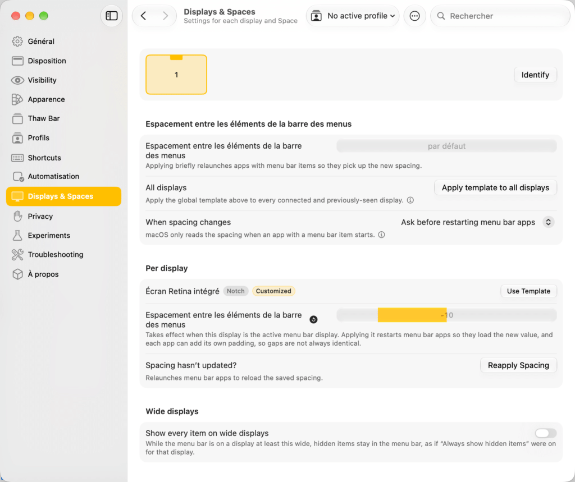This screenshot has width=575, height=482.
Task: Click the Visibility eye icon
Action: coord(17,80)
